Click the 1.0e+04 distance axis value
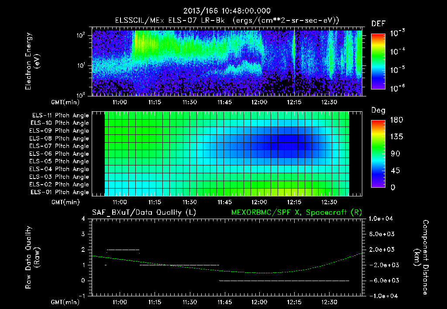This screenshot has width=447, height=309. coord(381,219)
